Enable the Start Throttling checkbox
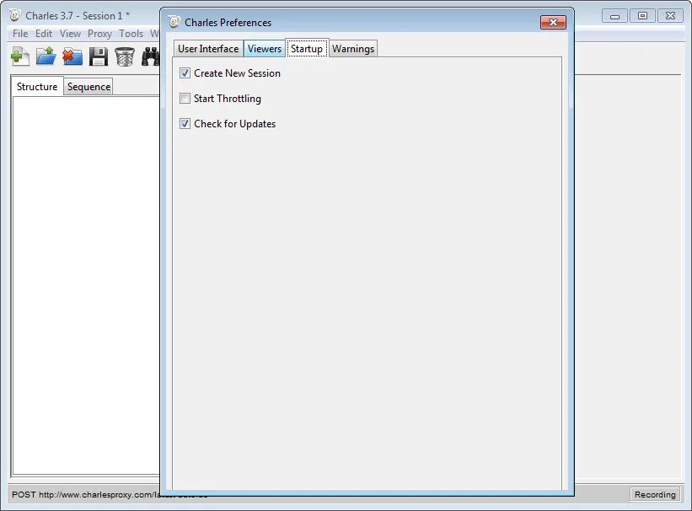 point(185,98)
